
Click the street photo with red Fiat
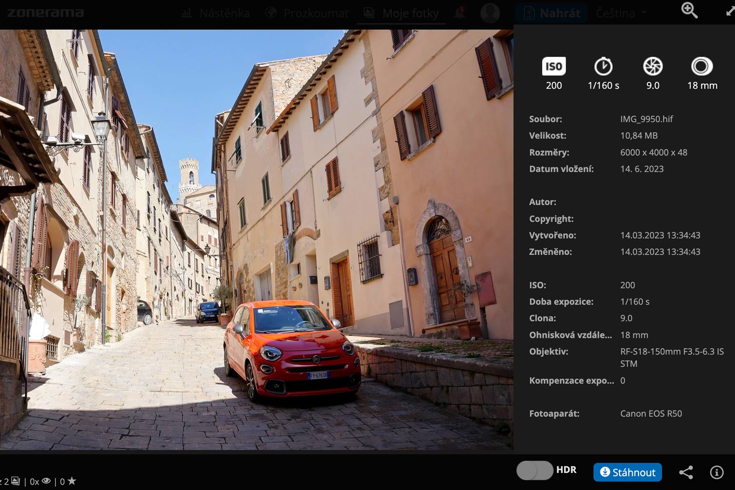256,239
